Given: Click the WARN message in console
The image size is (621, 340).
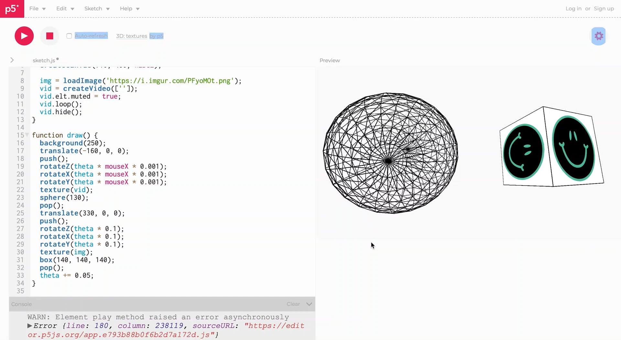Looking at the screenshot, I should point(158,317).
